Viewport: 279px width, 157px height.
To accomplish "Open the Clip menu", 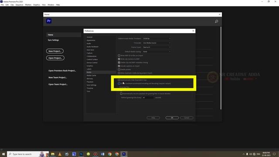I will pyautogui.click(x=12, y=5).
